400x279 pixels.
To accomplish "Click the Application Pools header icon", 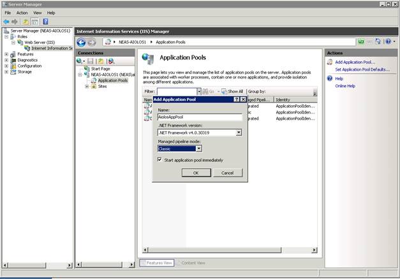I will tap(148, 59).
